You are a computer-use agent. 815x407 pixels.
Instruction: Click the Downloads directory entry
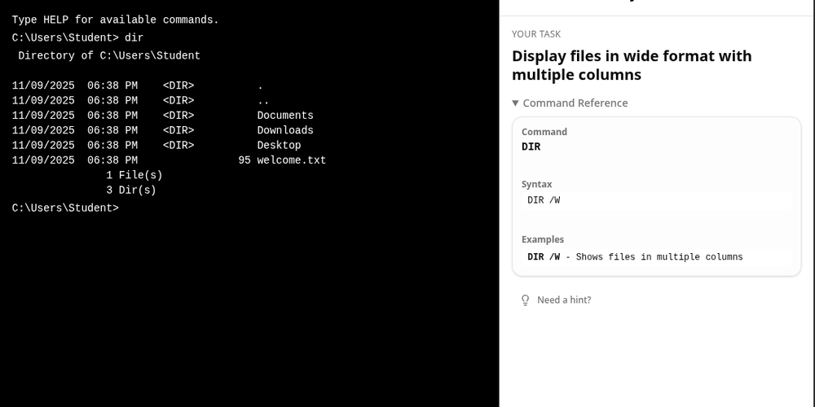285,130
